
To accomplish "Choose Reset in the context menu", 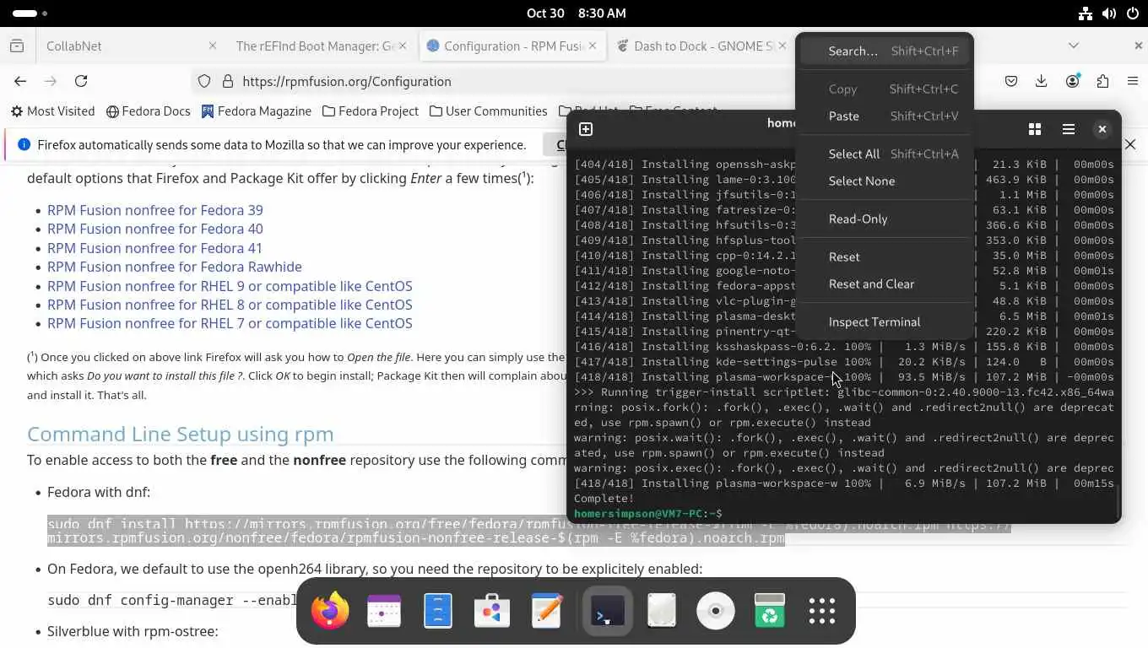I will pos(885,256).
